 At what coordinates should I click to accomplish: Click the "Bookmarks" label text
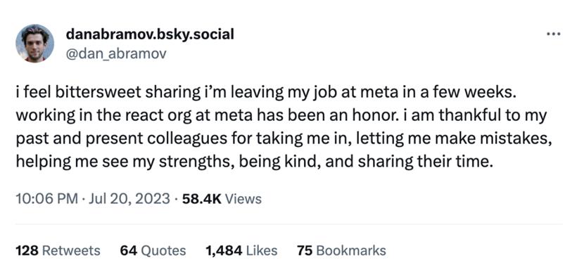point(351,251)
